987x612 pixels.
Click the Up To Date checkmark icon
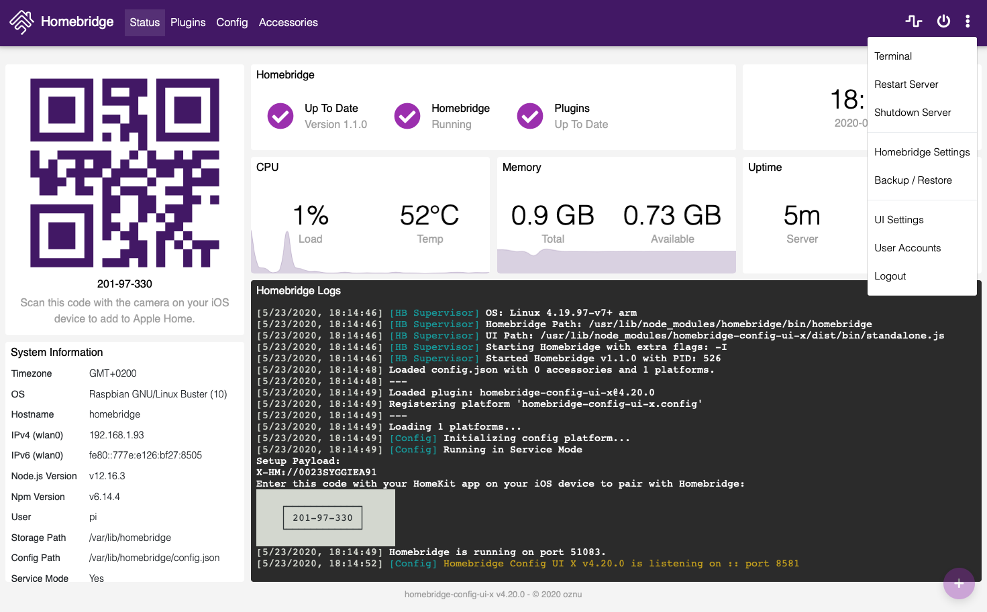pyautogui.click(x=280, y=116)
